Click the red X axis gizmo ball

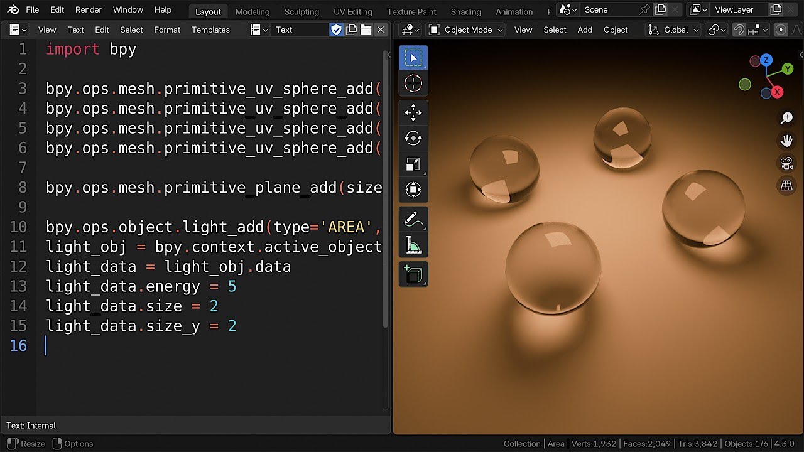click(x=777, y=92)
